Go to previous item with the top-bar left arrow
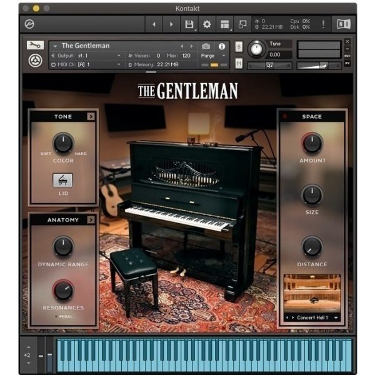 pyautogui.click(x=154, y=24)
